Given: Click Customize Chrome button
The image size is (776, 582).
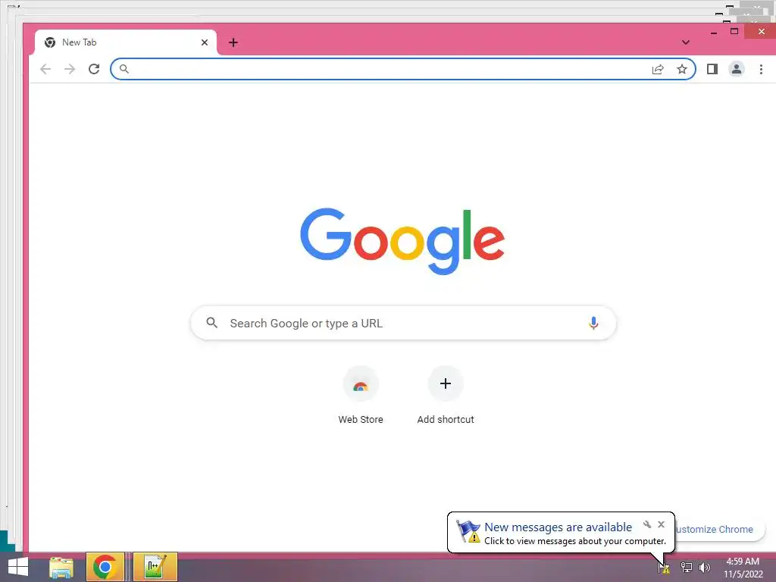Looking at the screenshot, I should [719, 529].
